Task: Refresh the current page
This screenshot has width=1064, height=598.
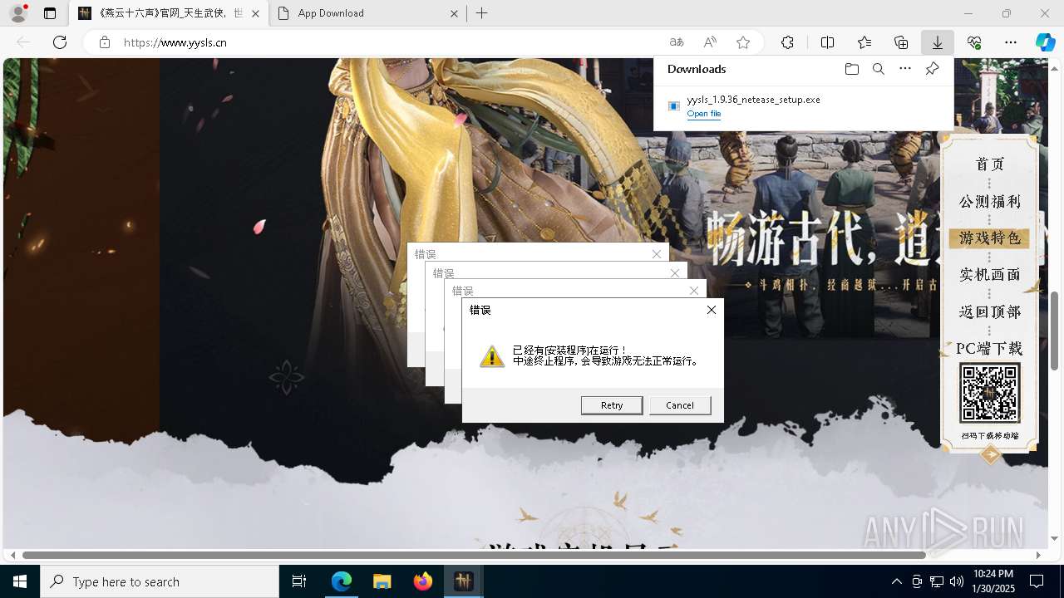Action: tap(60, 42)
